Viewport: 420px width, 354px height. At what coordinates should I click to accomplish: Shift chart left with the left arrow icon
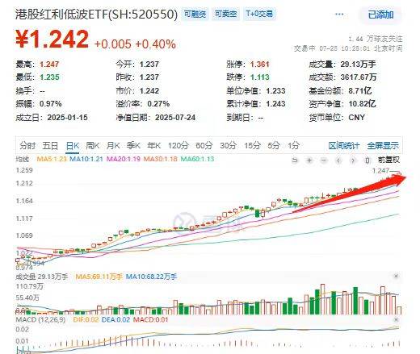pyautogui.click(x=338, y=160)
